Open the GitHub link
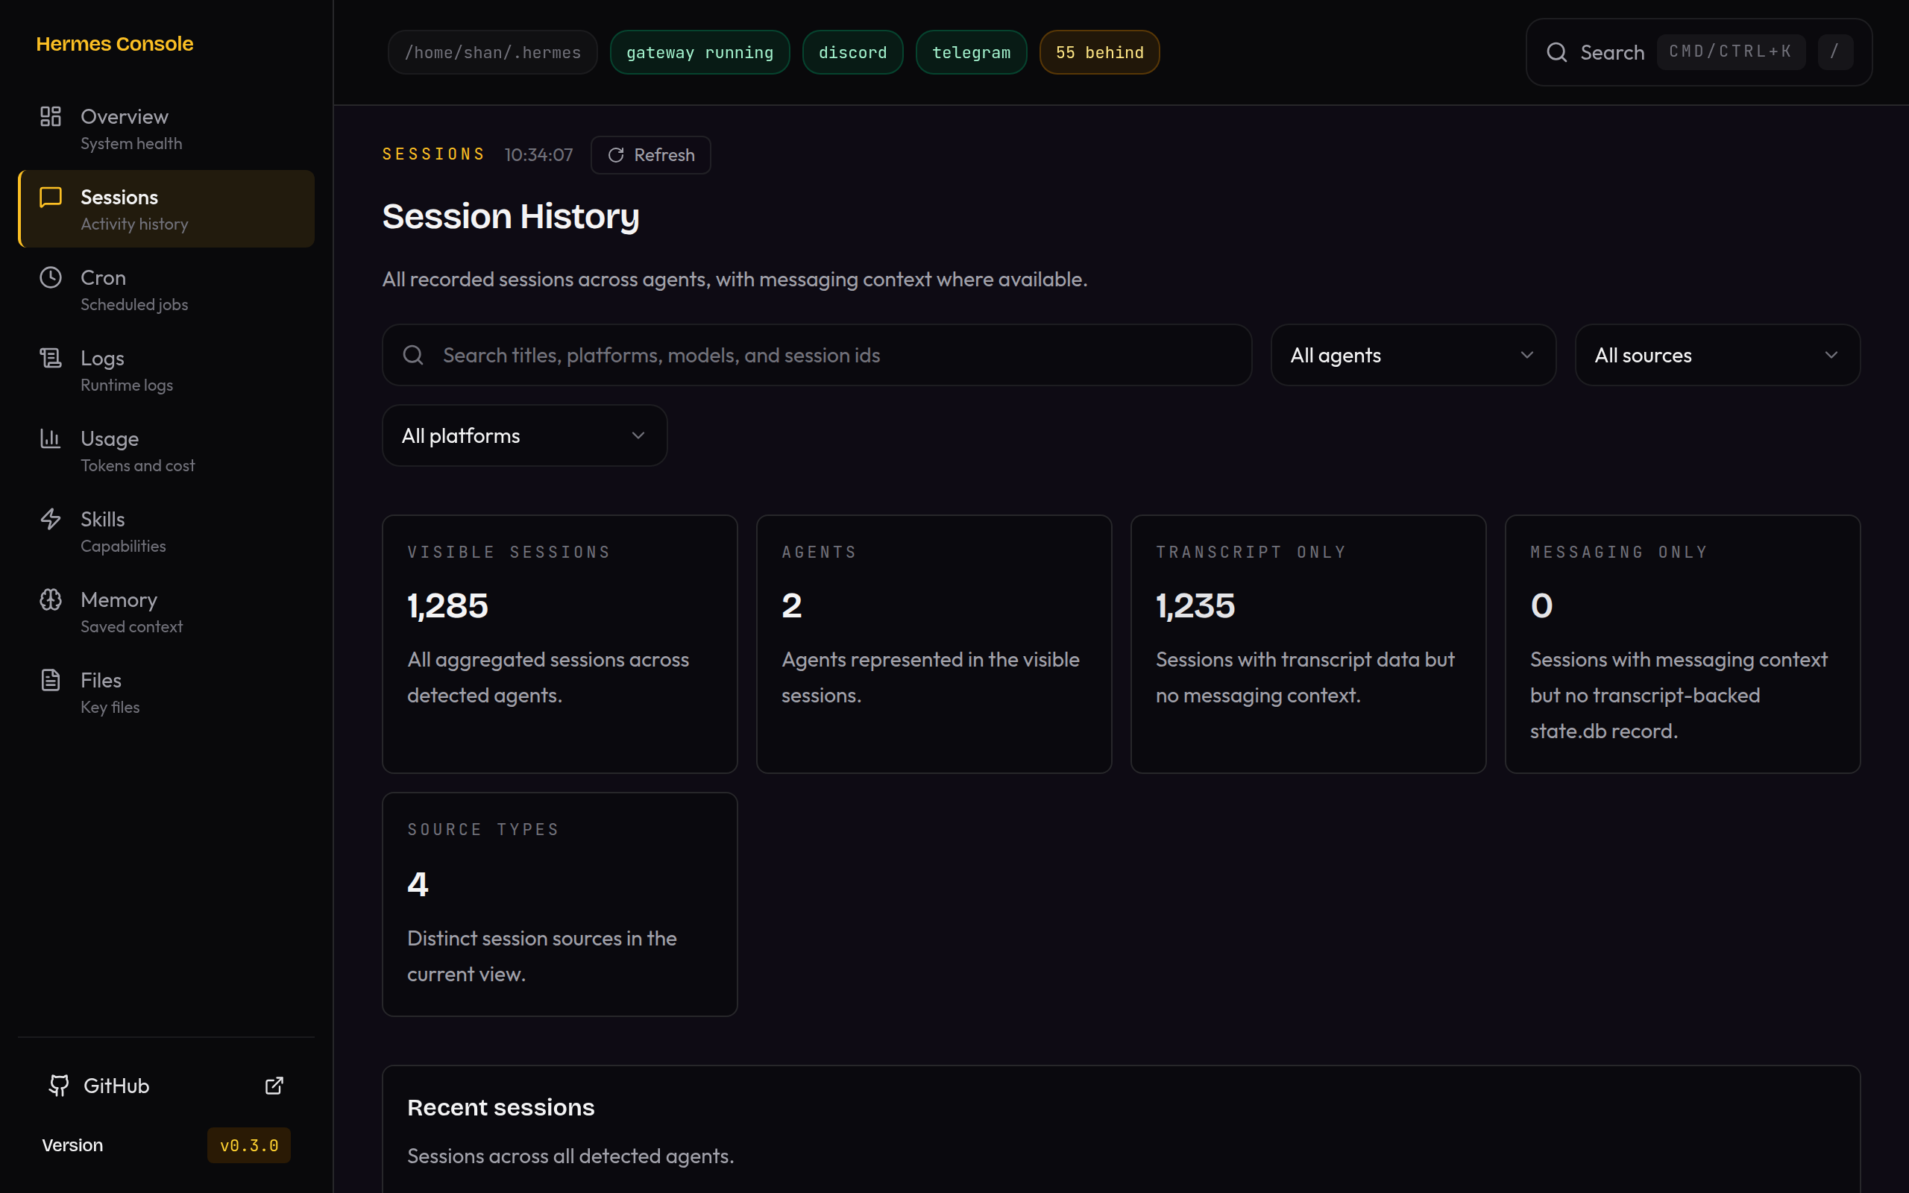Viewport: 1909px width, 1193px height. click(x=117, y=1086)
